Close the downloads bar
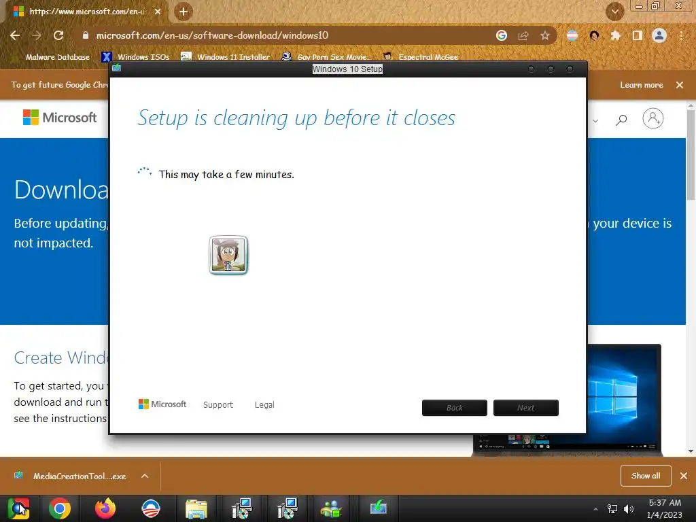Image resolution: width=696 pixels, height=522 pixels. (x=684, y=476)
